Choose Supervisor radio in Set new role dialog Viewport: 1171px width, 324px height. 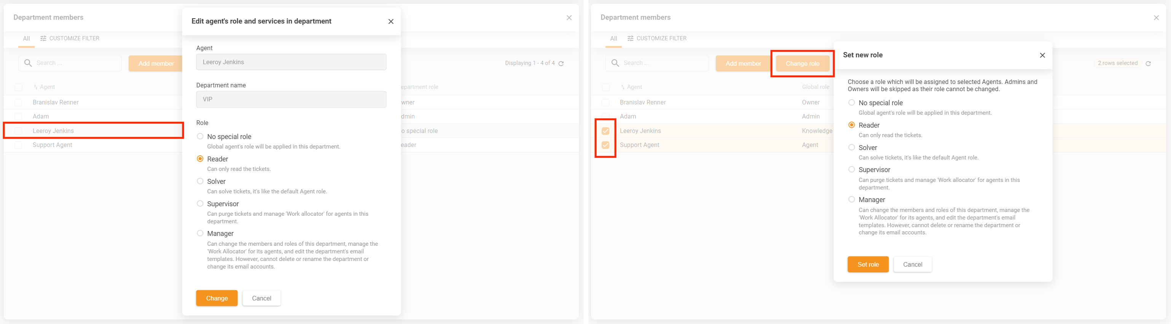click(851, 169)
